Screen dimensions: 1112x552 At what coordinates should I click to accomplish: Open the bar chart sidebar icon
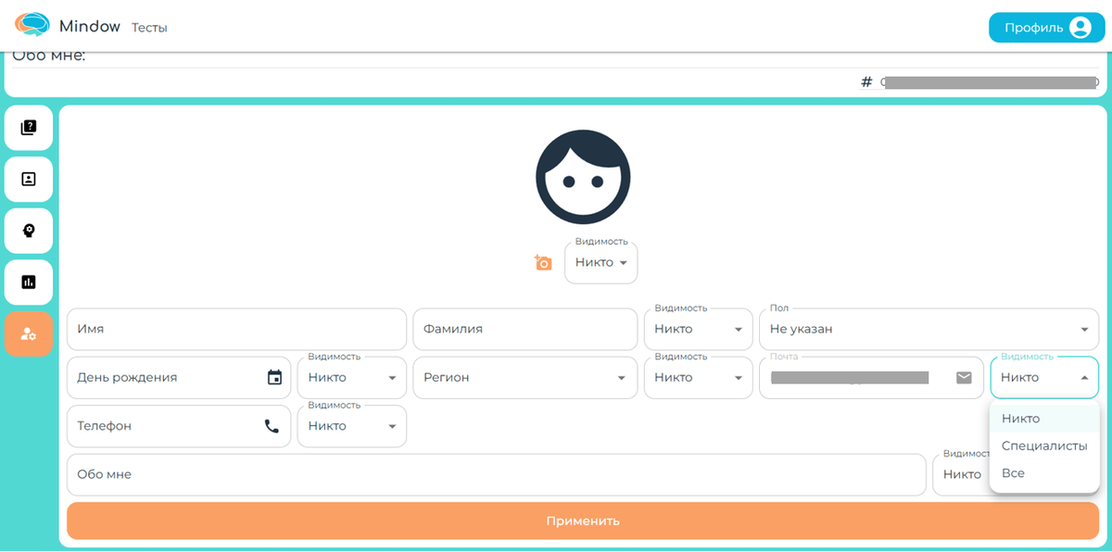pos(29,282)
